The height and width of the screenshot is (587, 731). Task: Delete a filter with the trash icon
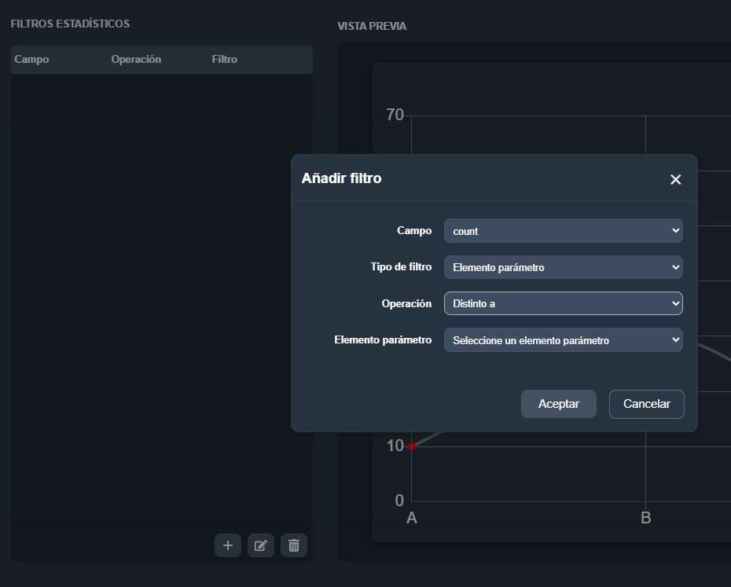[x=293, y=545]
